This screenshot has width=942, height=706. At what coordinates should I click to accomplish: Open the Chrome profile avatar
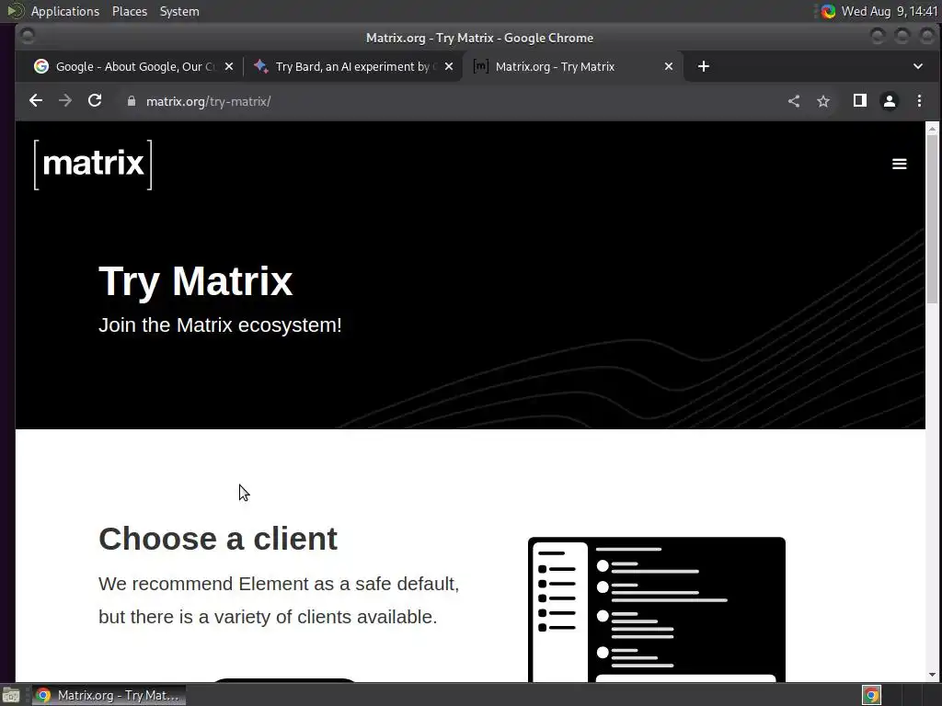pos(890,101)
